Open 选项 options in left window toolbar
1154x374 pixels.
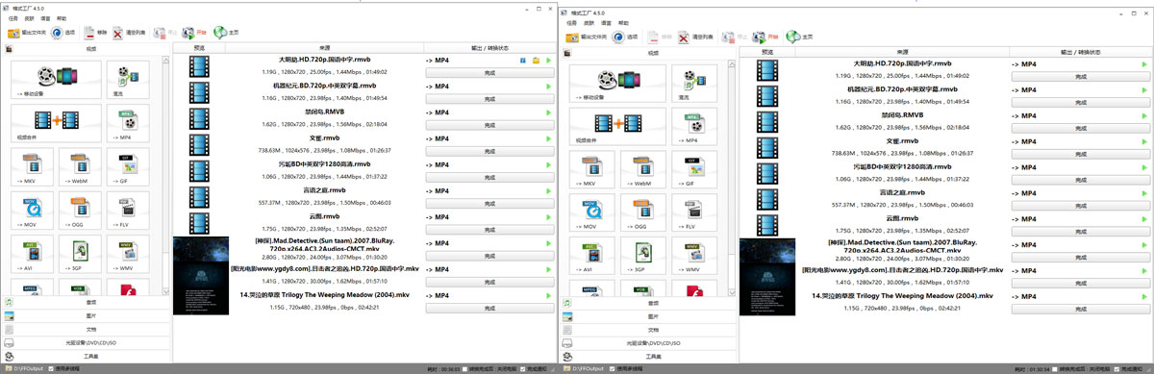click(x=63, y=32)
